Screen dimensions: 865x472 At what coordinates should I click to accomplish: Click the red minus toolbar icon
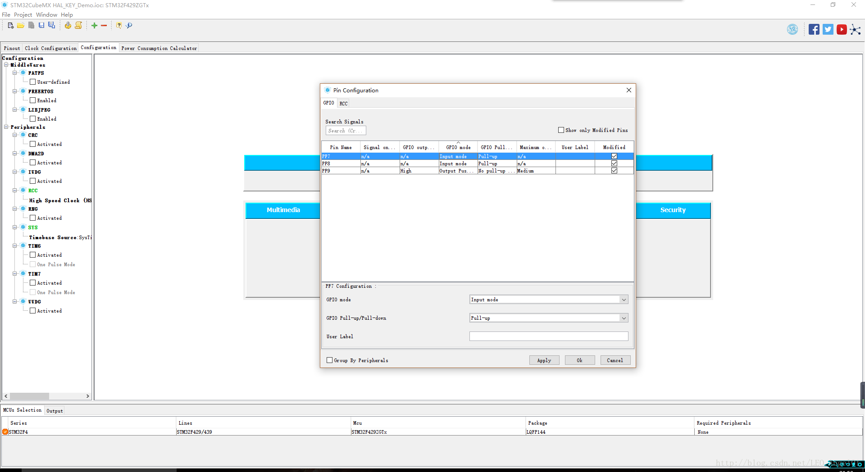104,26
